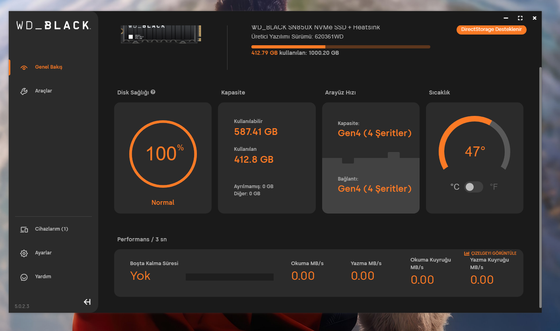Click 'Ayrılmamış: 0 GB' text
The image size is (560, 331).
point(254,187)
